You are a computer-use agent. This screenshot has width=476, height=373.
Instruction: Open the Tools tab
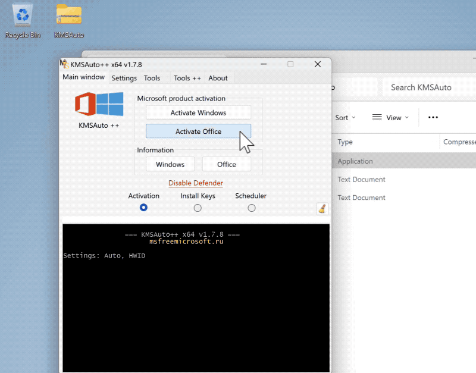click(152, 79)
